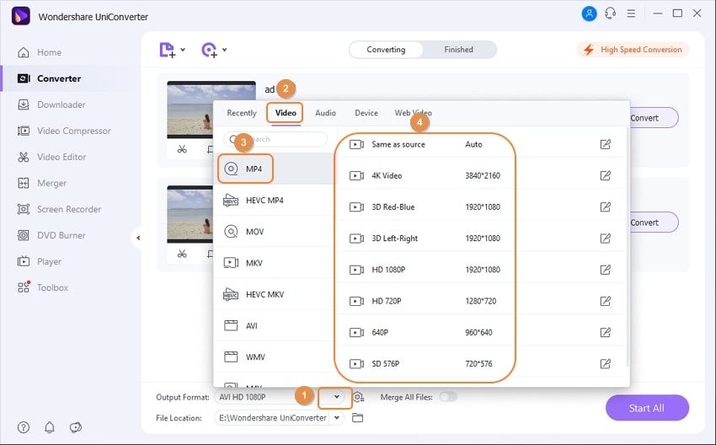Image resolution: width=716 pixels, height=445 pixels.
Task: Switch to the Recently tab
Action: 242,113
